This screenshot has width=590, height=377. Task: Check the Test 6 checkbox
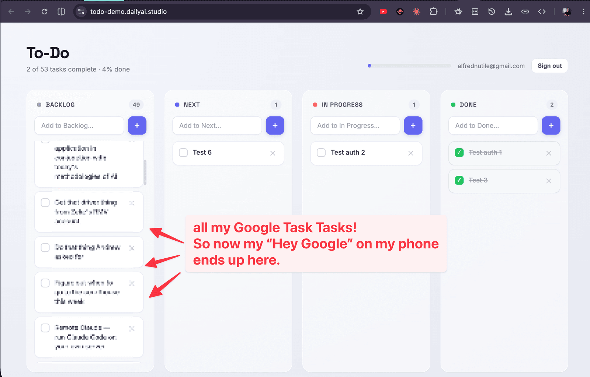tap(183, 153)
